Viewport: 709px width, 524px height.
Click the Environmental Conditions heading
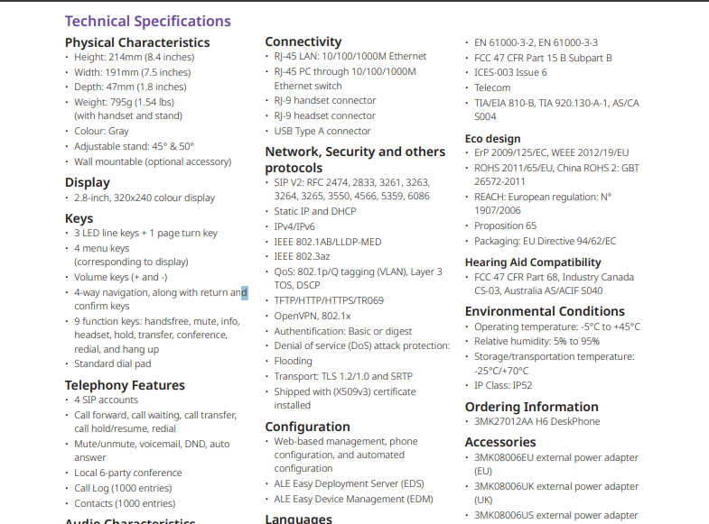(545, 311)
